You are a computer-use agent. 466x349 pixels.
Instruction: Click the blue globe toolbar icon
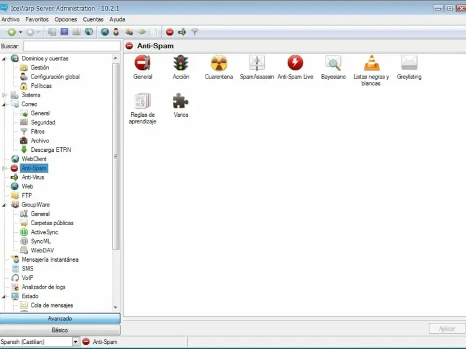point(105,32)
